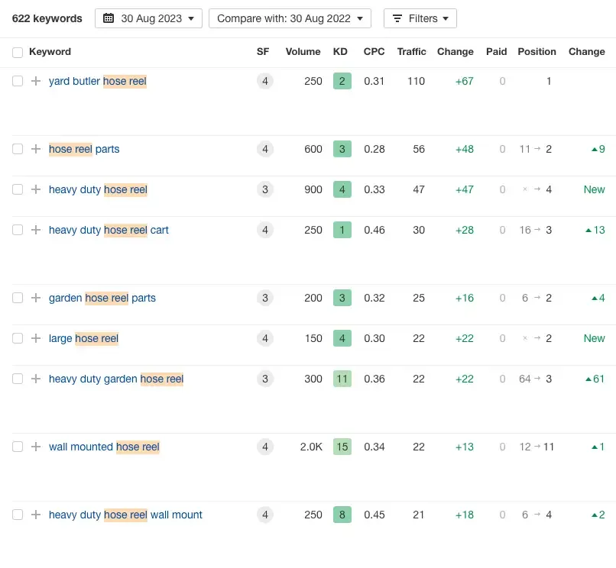Click the green KD badge showing 11

[x=341, y=379]
